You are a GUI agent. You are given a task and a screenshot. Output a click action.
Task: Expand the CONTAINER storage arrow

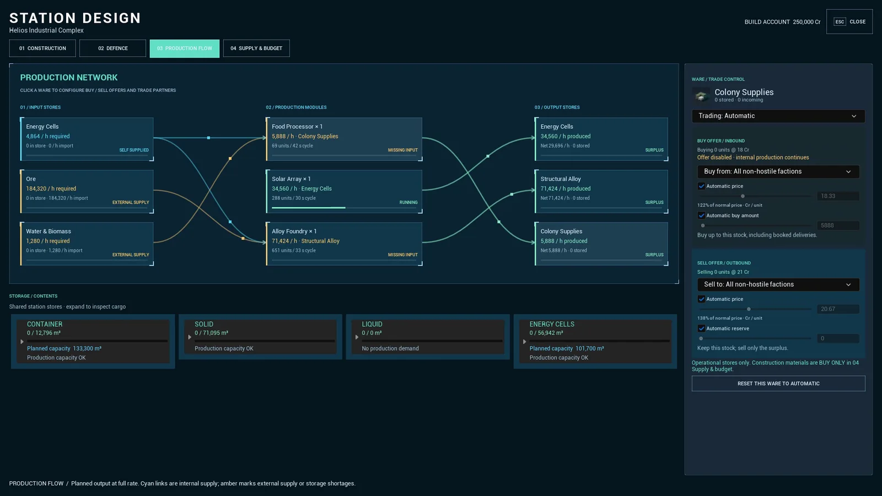[x=22, y=342]
